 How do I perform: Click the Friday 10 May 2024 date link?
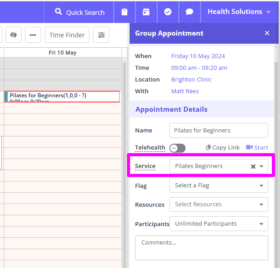tap(198, 56)
